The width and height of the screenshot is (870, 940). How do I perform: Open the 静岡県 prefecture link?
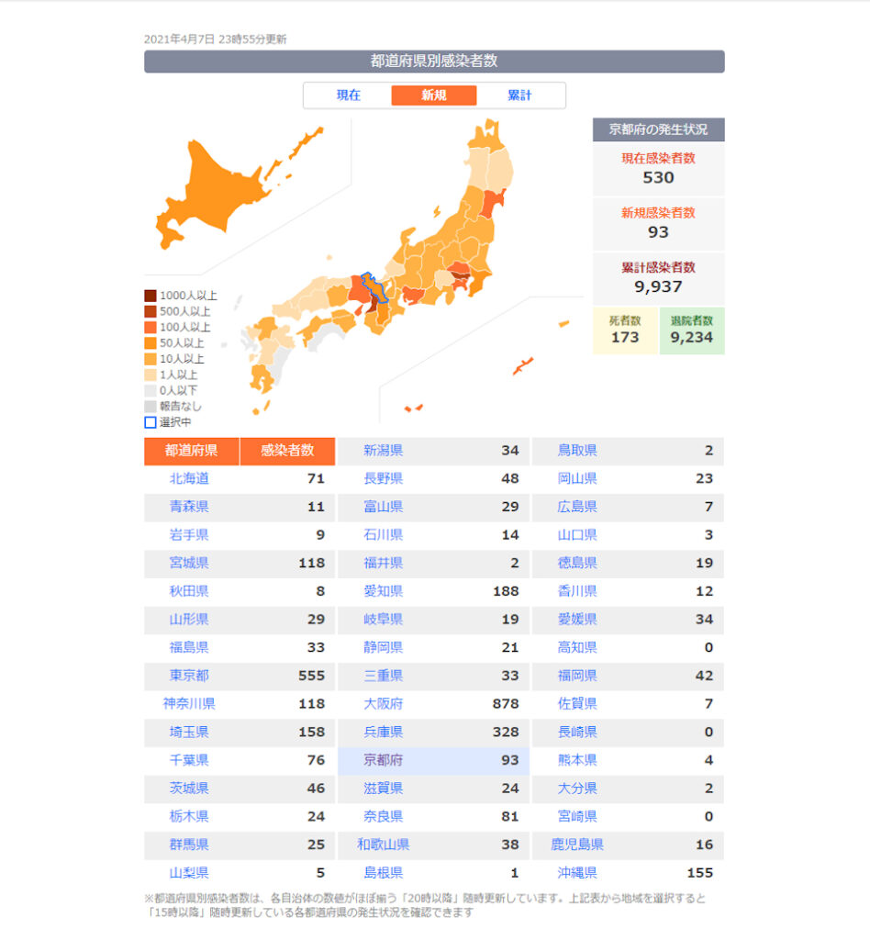384,647
